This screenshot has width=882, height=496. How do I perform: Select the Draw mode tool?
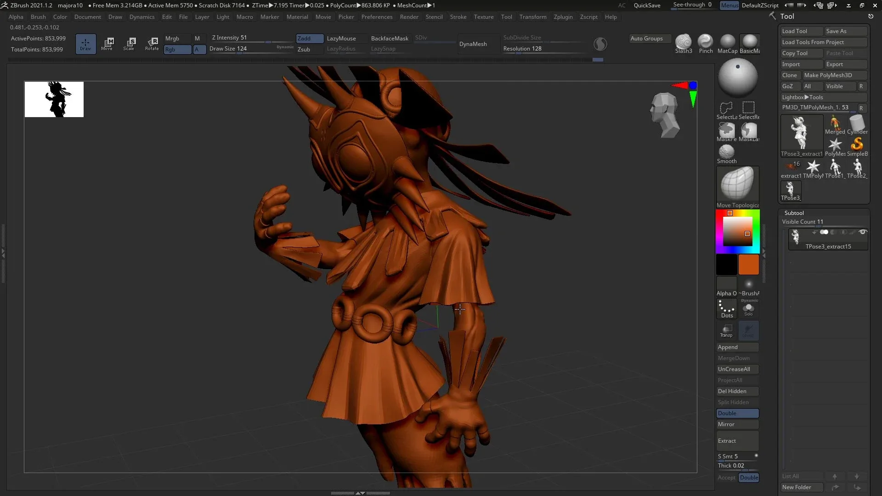click(85, 44)
